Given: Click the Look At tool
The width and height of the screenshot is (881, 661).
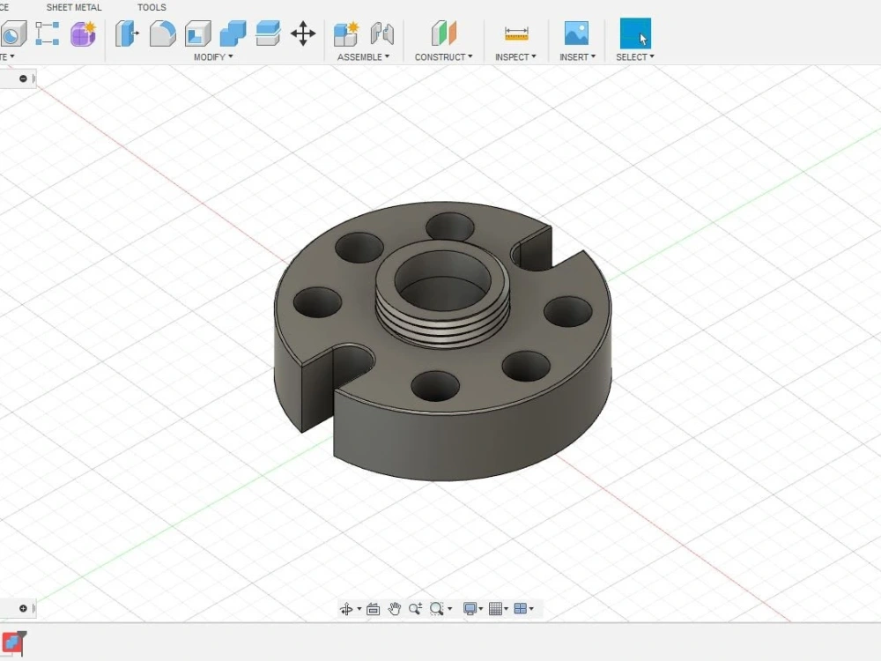Looking at the screenshot, I should [373, 608].
